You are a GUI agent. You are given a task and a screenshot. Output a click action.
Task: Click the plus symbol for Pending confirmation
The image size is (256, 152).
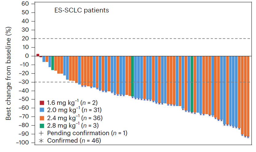42,133
